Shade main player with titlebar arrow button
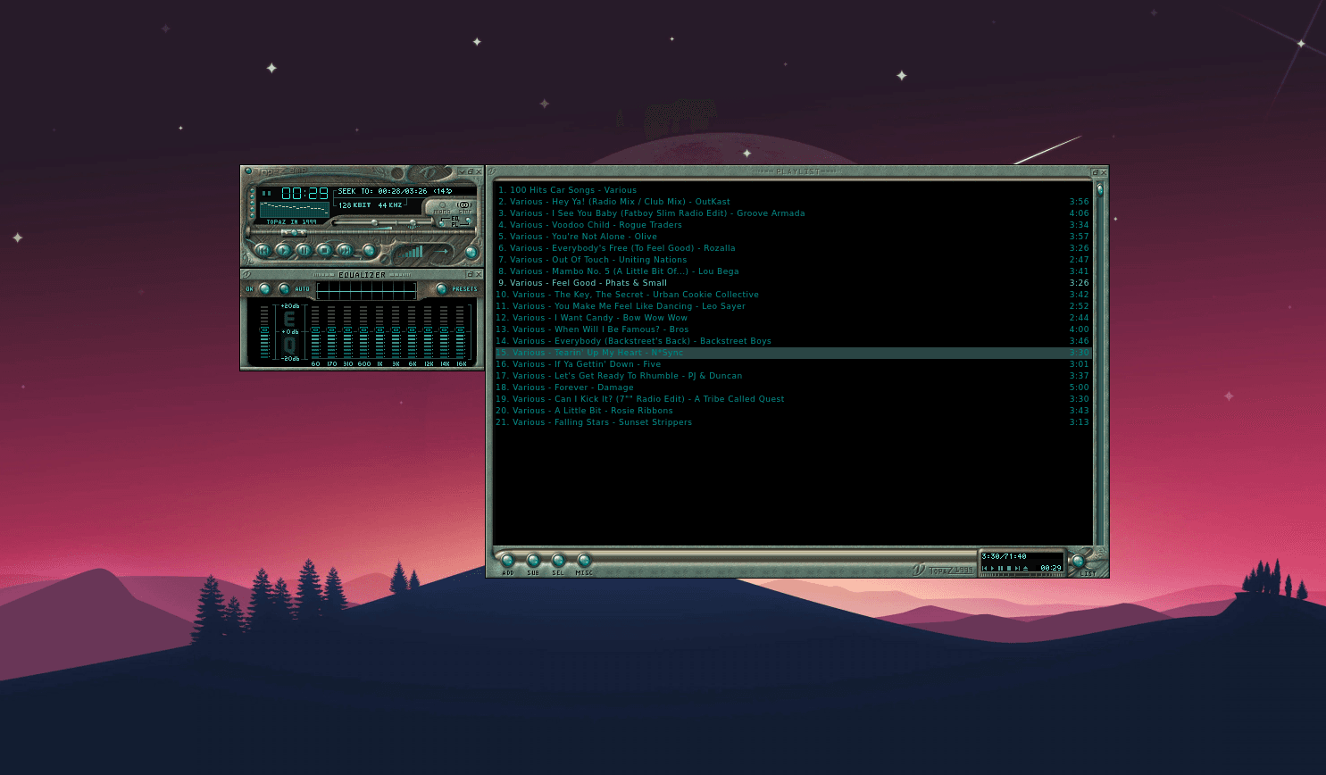The width and height of the screenshot is (1326, 775). 462,171
